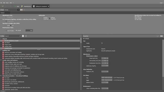Click the Outdoors (GR) value field
This screenshot has height=92, width=164.
[105, 72]
